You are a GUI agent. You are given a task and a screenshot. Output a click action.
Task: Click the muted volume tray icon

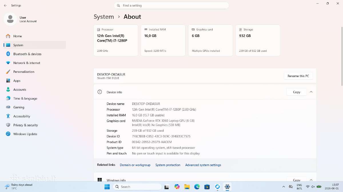coord(313,187)
